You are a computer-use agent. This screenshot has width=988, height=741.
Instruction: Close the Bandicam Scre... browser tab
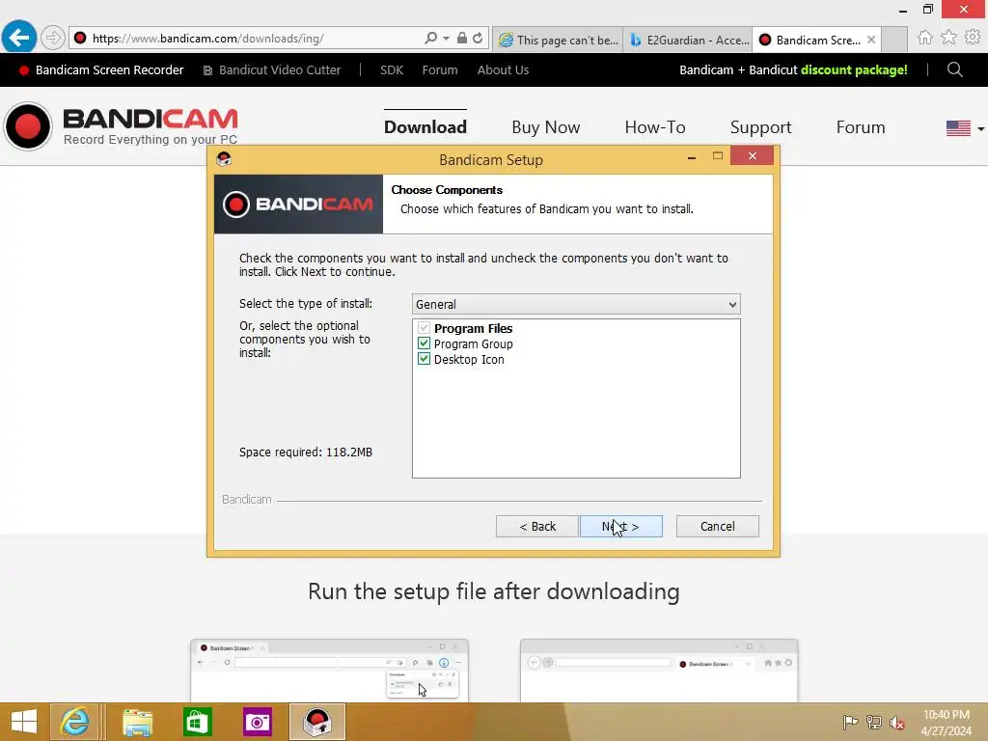(871, 40)
